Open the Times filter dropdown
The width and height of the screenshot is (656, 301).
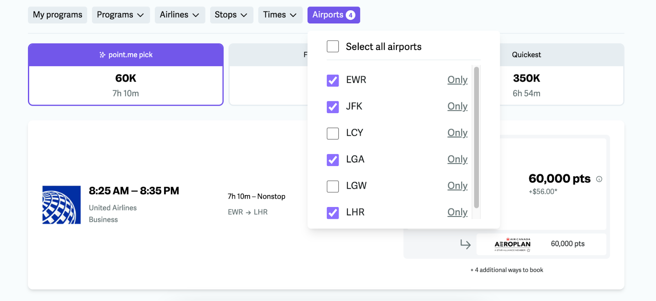pos(280,15)
